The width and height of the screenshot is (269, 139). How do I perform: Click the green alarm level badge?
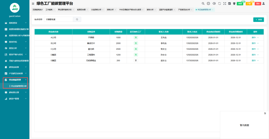click(240, 4)
